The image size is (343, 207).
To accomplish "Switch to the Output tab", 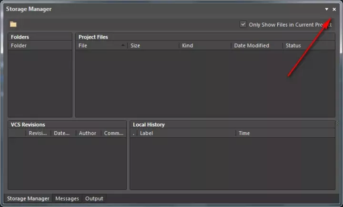I will pyautogui.click(x=94, y=198).
